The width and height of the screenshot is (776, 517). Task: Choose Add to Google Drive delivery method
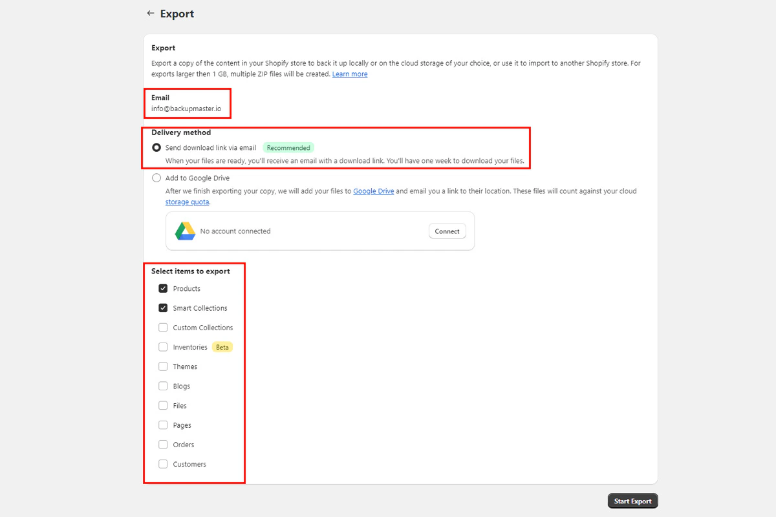tap(156, 177)
